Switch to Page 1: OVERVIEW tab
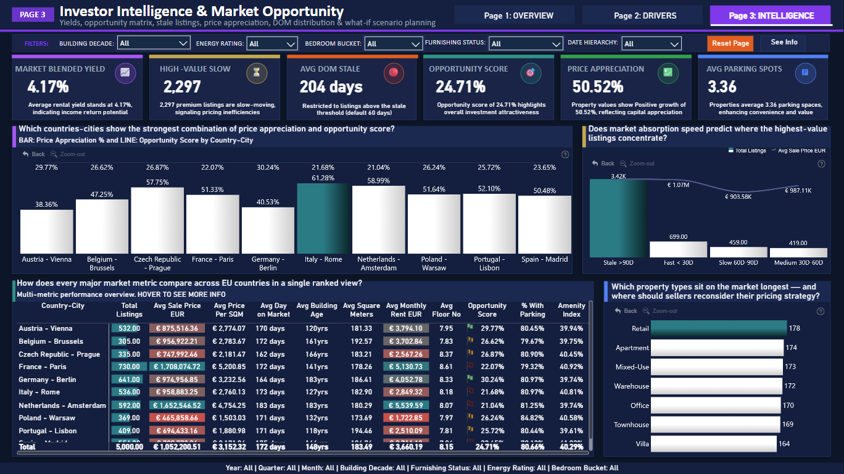This screenshot has width=844, height=474. click(515, 15)
